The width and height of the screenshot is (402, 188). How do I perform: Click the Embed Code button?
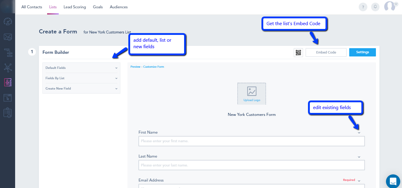[326, 52]
